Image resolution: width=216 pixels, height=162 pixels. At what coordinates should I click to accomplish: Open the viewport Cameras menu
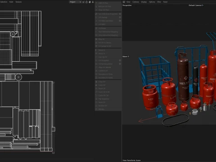click(x=135, y=2)
